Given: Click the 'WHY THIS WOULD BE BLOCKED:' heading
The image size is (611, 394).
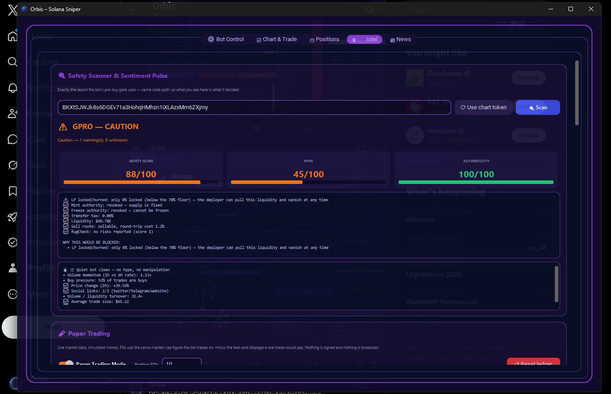Looking at the screenshot, I should (92, 242).
